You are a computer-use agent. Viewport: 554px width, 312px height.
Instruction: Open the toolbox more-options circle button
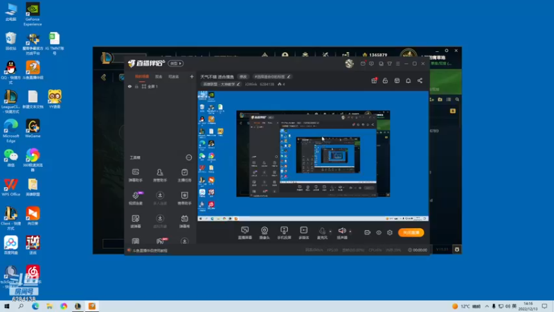pos(188,157)
